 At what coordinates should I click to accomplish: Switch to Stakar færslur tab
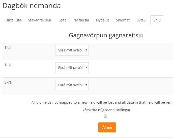tap(40, 20)
